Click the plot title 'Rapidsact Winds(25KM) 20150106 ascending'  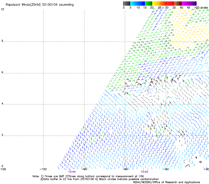40,5
